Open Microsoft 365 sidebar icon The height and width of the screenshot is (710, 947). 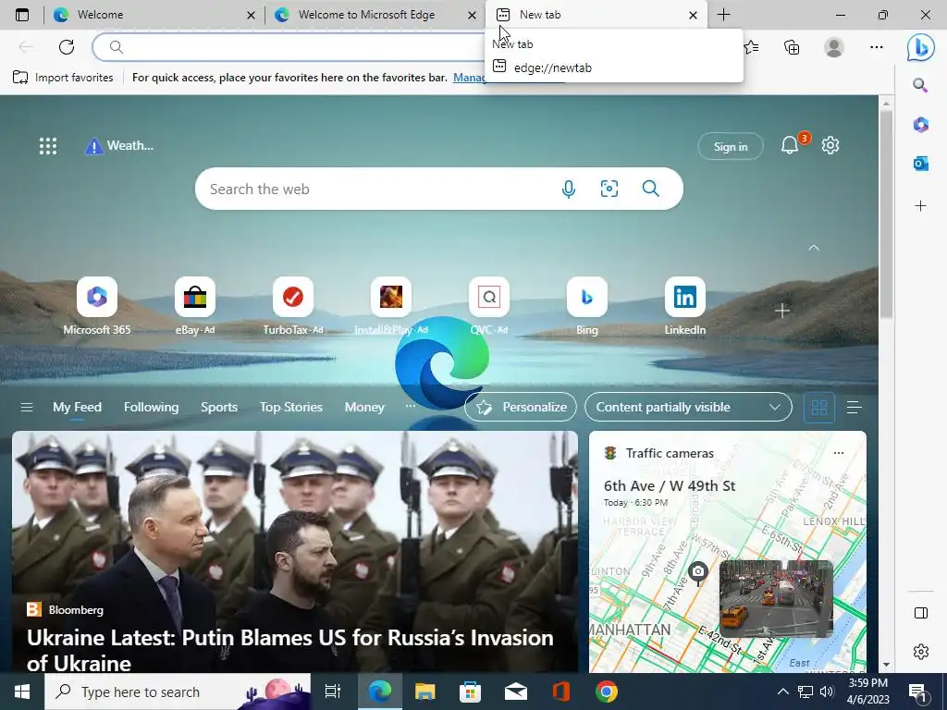coord(920,125)
